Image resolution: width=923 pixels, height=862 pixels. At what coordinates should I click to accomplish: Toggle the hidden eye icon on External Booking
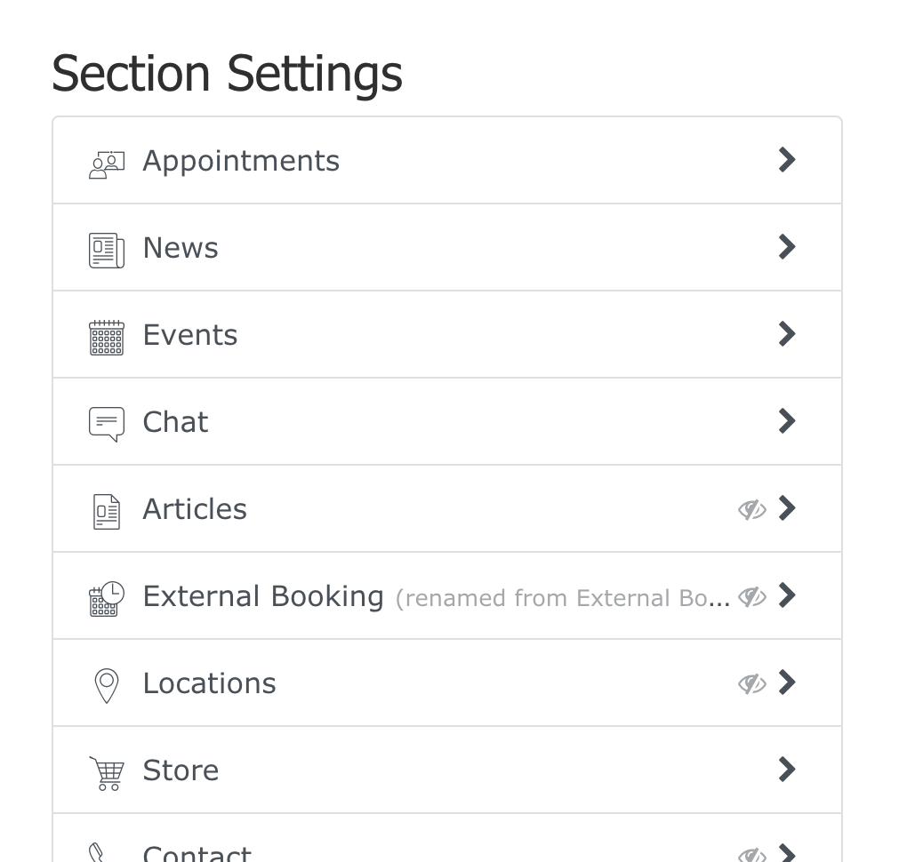[752, 596]
